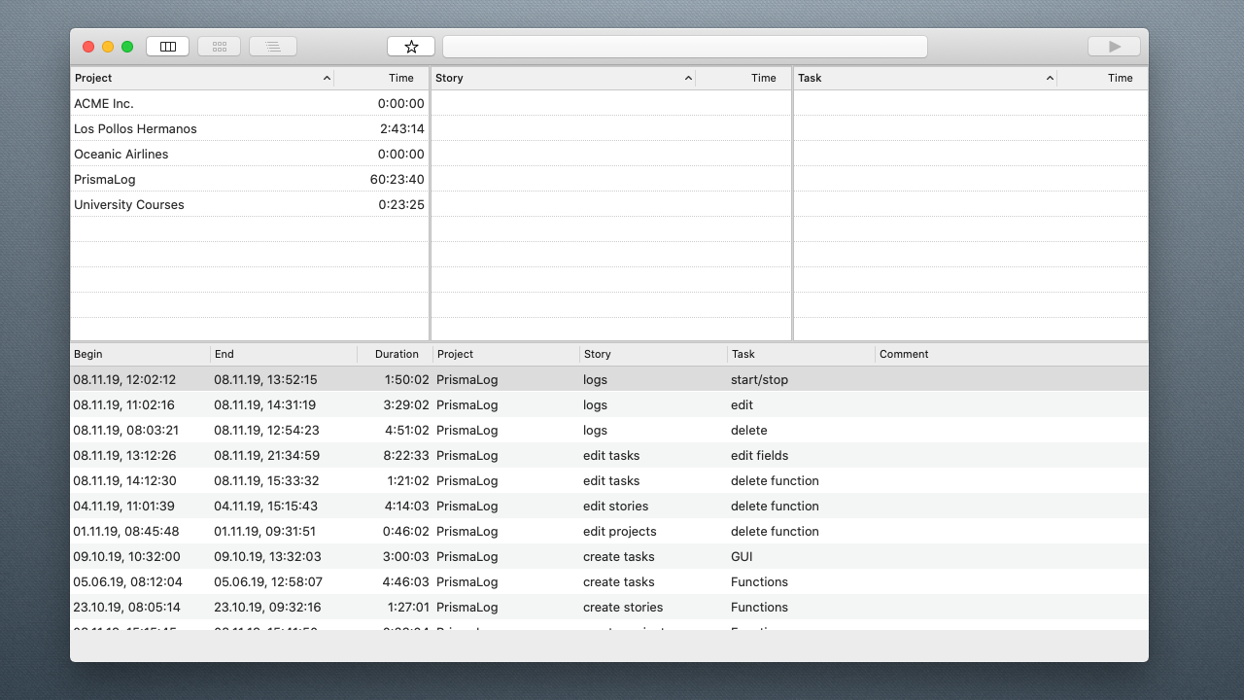Click end time 09.10.19, 13:32:03

267,556
